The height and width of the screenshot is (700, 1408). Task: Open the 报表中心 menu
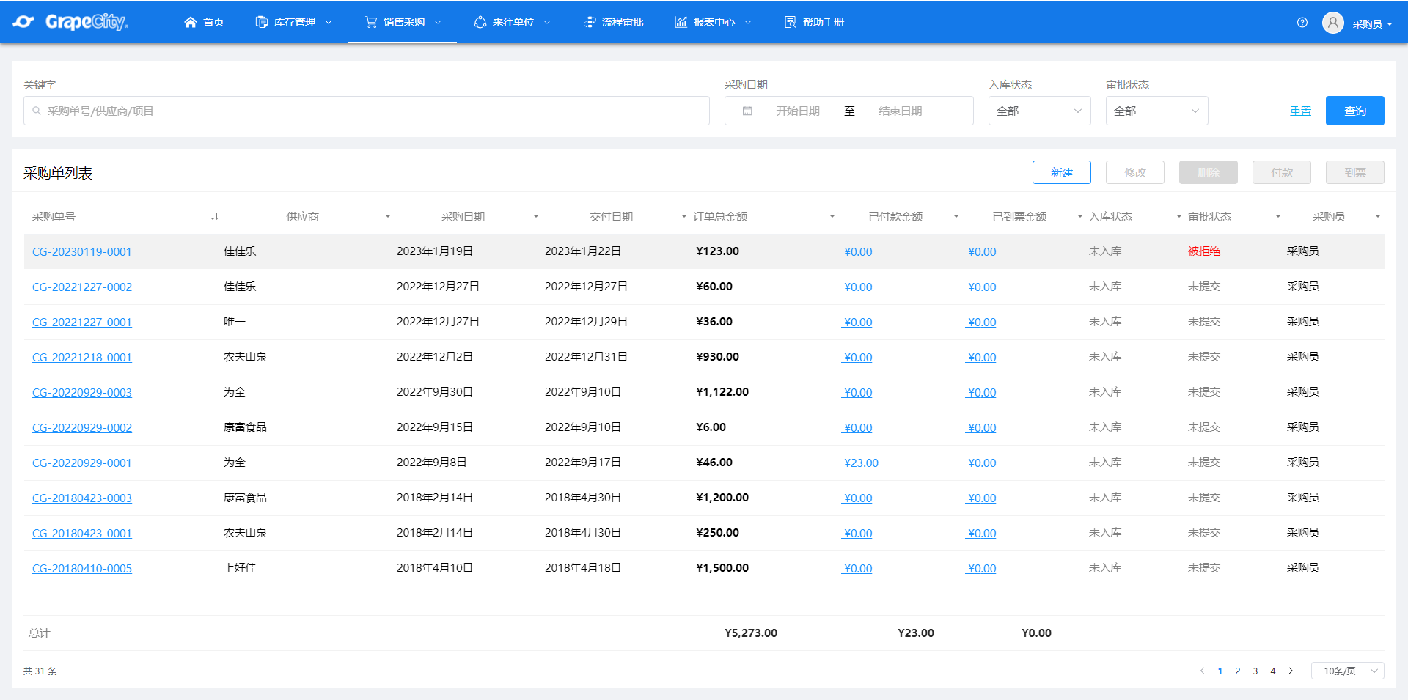(713, 22)
